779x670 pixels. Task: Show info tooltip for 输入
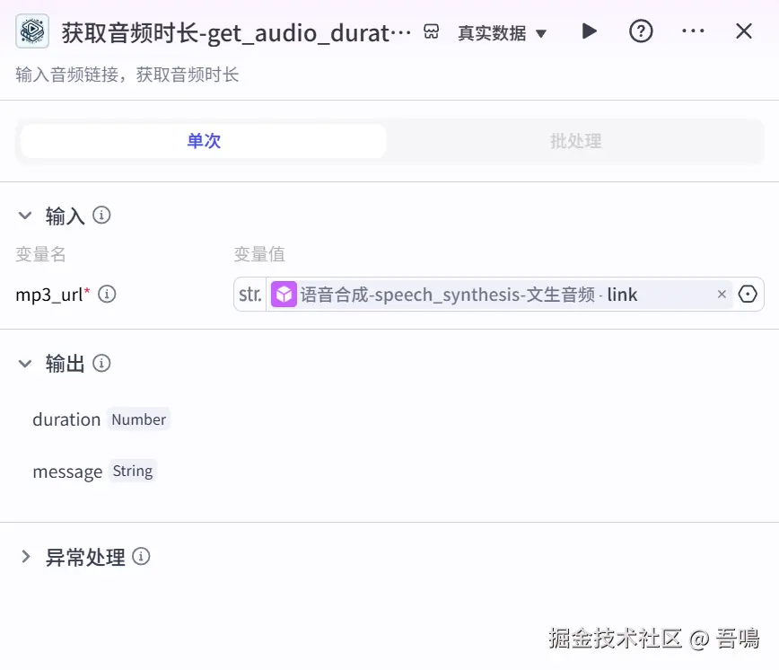click(x=101, y=216)
